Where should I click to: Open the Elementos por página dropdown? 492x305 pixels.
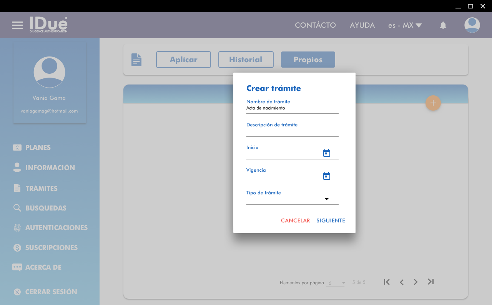point(336,283)
